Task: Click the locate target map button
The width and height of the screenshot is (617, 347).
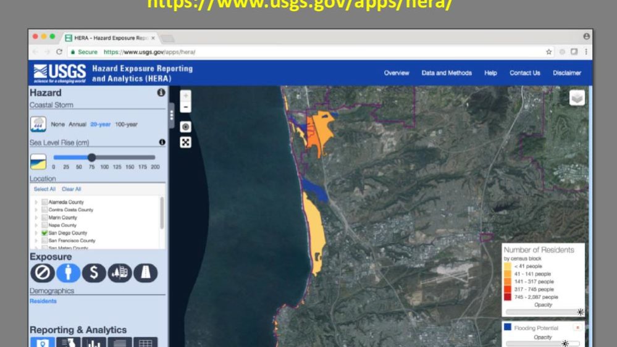Action: pyautogui.click(x=186, y=127)
